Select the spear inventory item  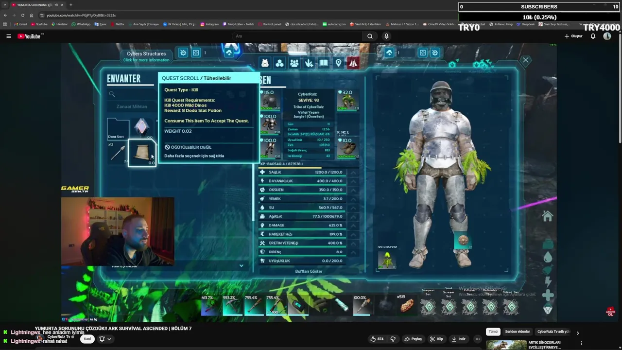coord(118,153)
